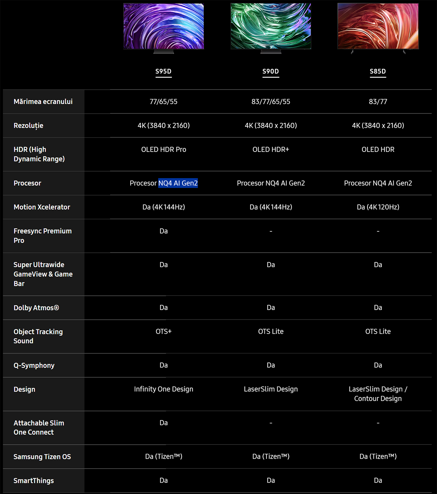This screenshot has height=494, width=437.
Task: Click S85D's Da in Super Ultrawide GameView row
Action: pyautogui.click(x=378, y=265)
